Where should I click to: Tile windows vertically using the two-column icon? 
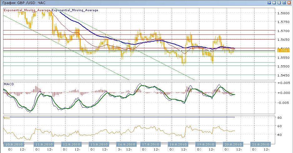click(x=274, y=2)
